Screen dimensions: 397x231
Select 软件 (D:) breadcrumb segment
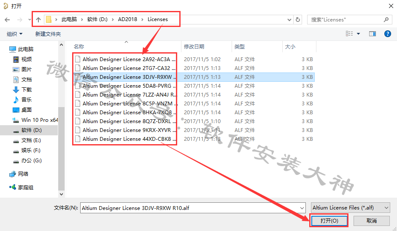[x=97, y=19]
